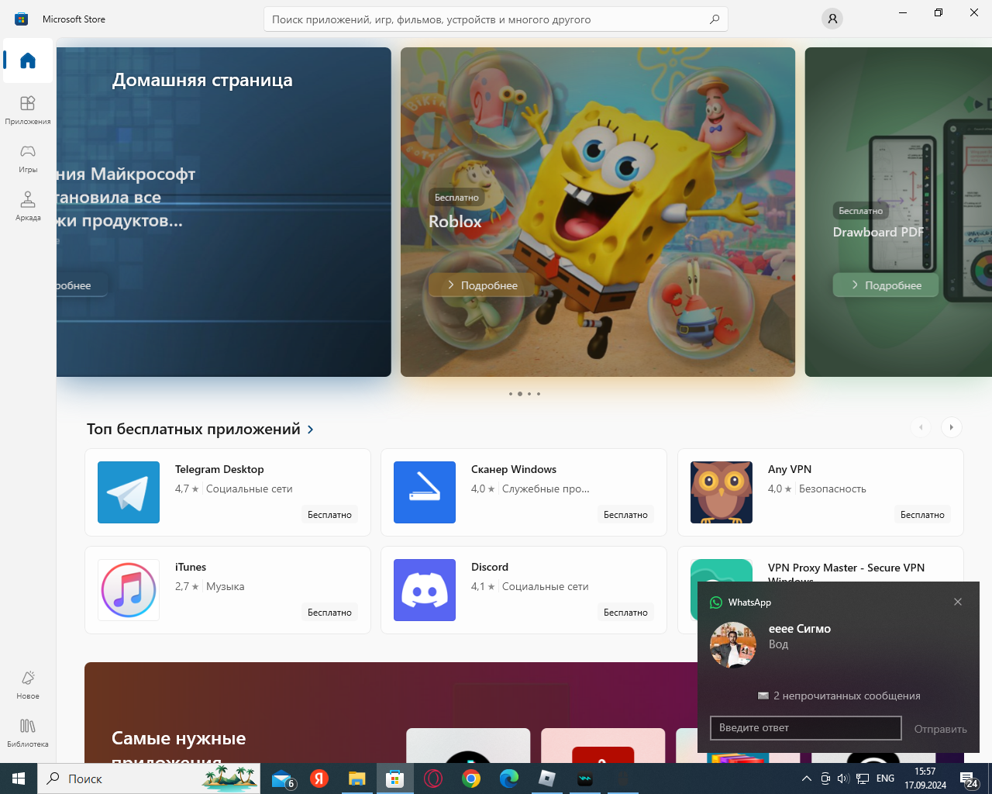The width and height of the screenshot is (992, 794).
Task: Click Подробнее button on Drawboard PDF banner
Action: click(x=886, y=285)
